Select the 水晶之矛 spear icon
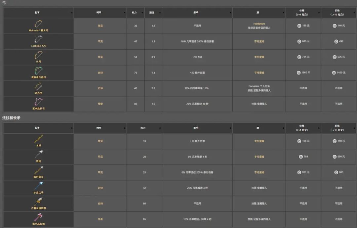Screen dimensions: 357x228 click(x=38, y=186)
